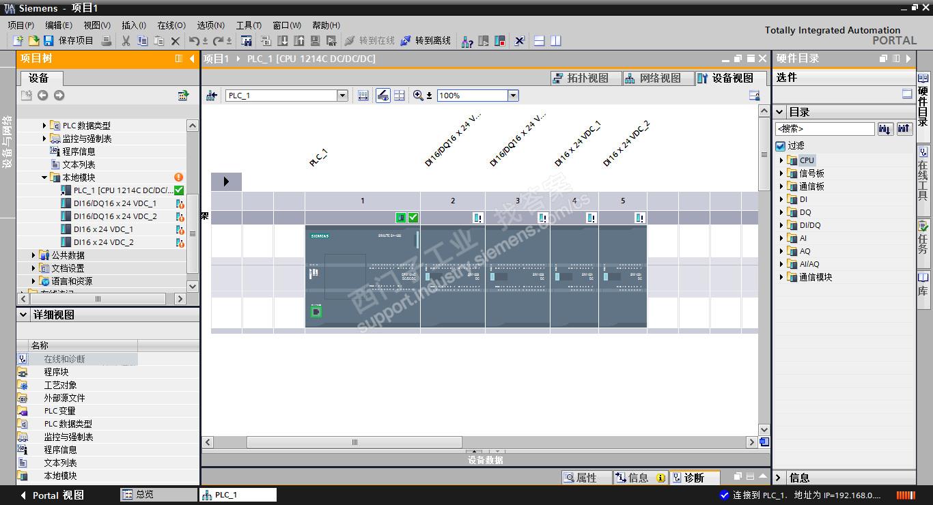
Task: Click the stop CPU icon
Action: 500,41
